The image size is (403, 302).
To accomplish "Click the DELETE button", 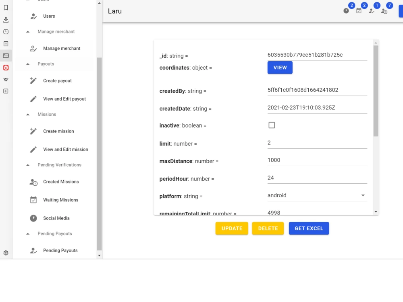I will tap(268, 228).
